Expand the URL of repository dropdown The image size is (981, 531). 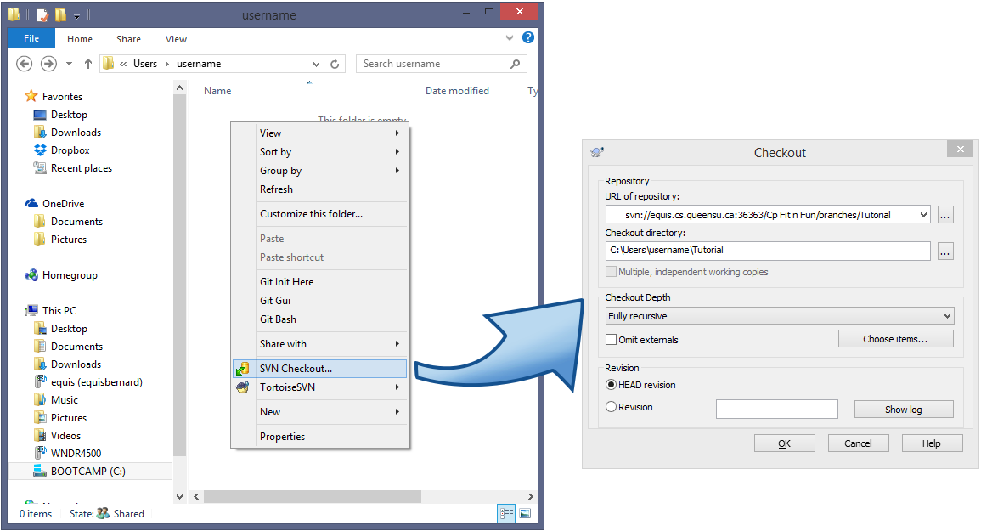tap(923, 215)
